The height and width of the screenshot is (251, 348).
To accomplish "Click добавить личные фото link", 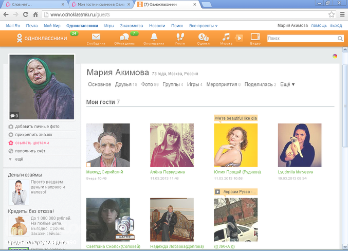I will pyautogui.click(x=37, y=127).
